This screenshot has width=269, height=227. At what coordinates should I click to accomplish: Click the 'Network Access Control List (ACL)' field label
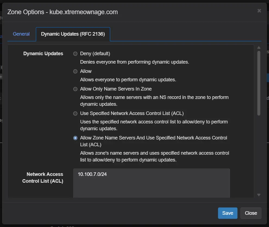(43, 178)
